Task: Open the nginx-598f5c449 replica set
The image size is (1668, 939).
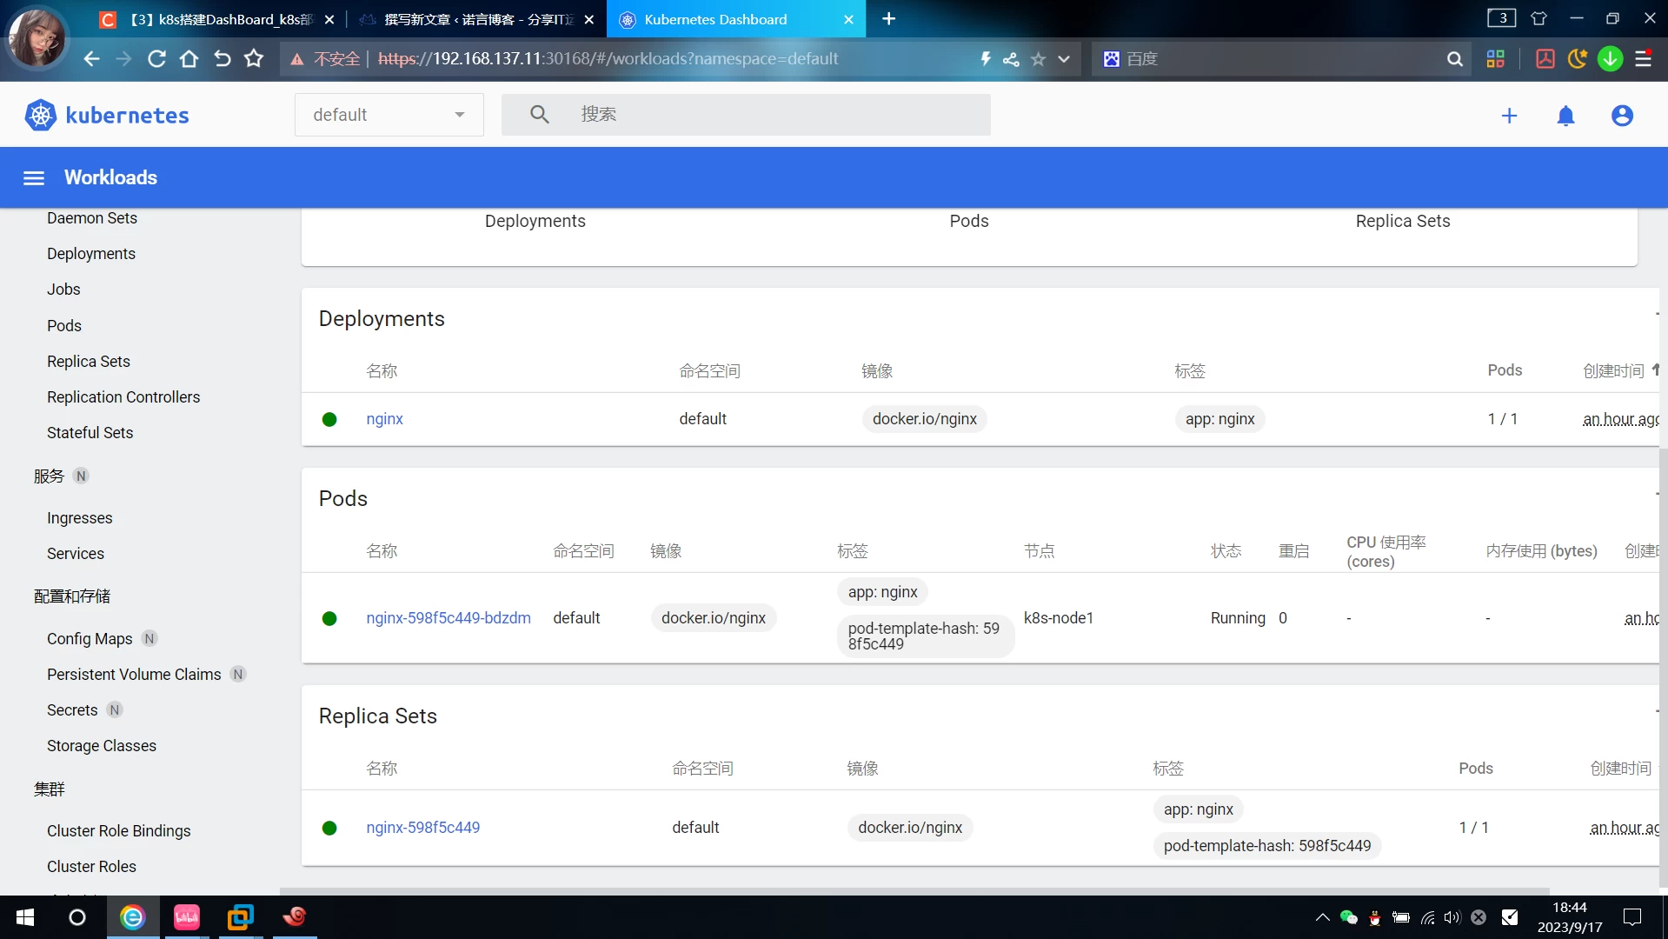Action: pyautogui.click(x=422, y=828)
